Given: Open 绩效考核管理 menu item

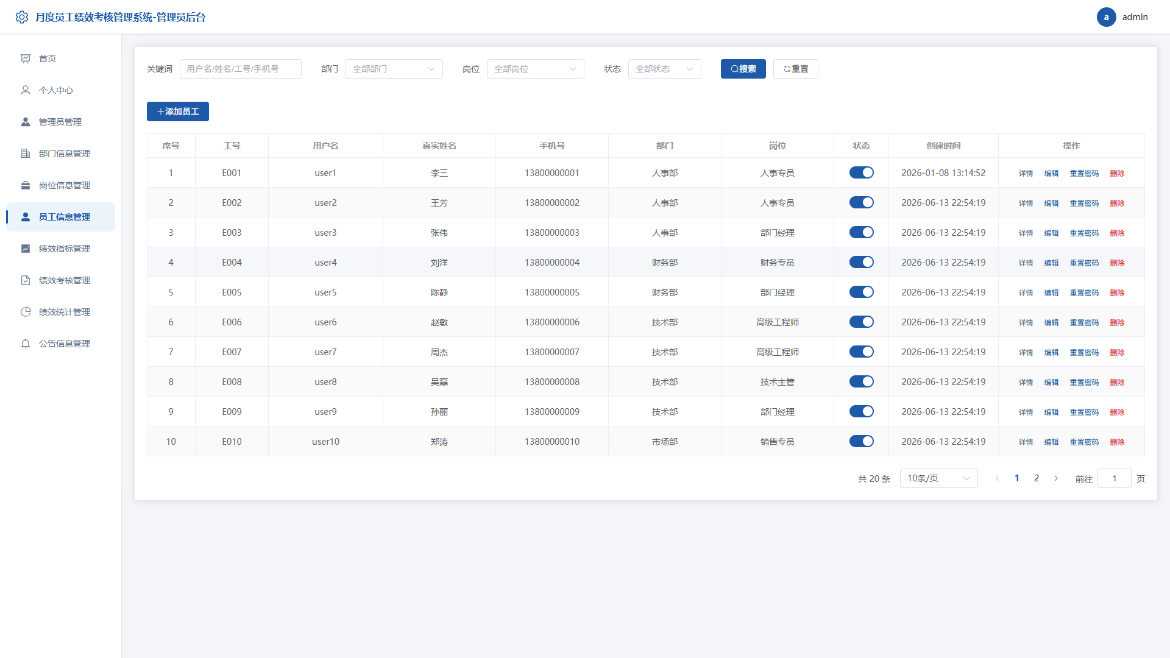Looking at the screenshot, I should [60, 280].
